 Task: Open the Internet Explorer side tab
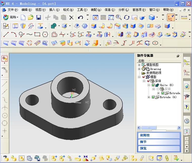click(x=187, y=86)
